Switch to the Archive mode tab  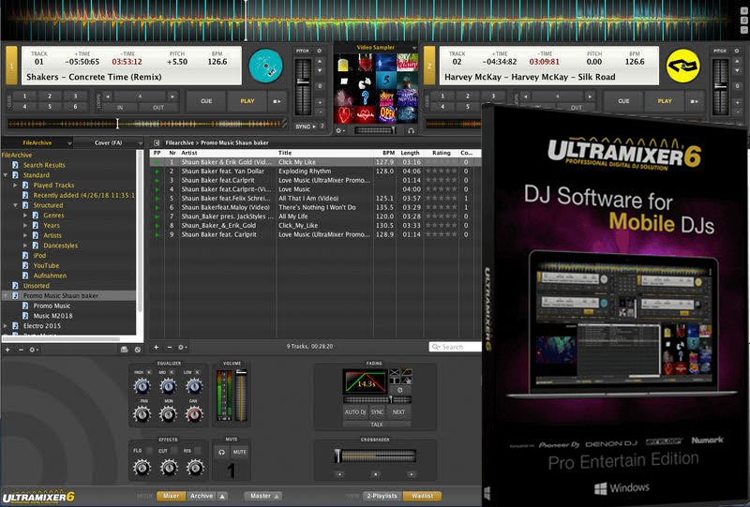click(202, 497)
